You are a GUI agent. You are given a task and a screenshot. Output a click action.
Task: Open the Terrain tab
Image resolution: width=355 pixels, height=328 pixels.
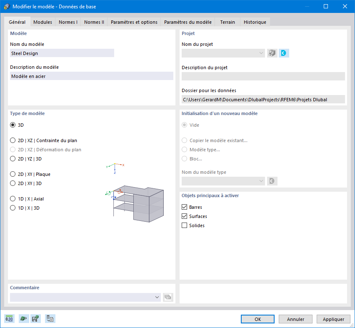click(227, 22)
